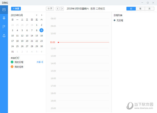Open the flag tasks sidebar icon
The image size is (157, 113).
[4, 27]
